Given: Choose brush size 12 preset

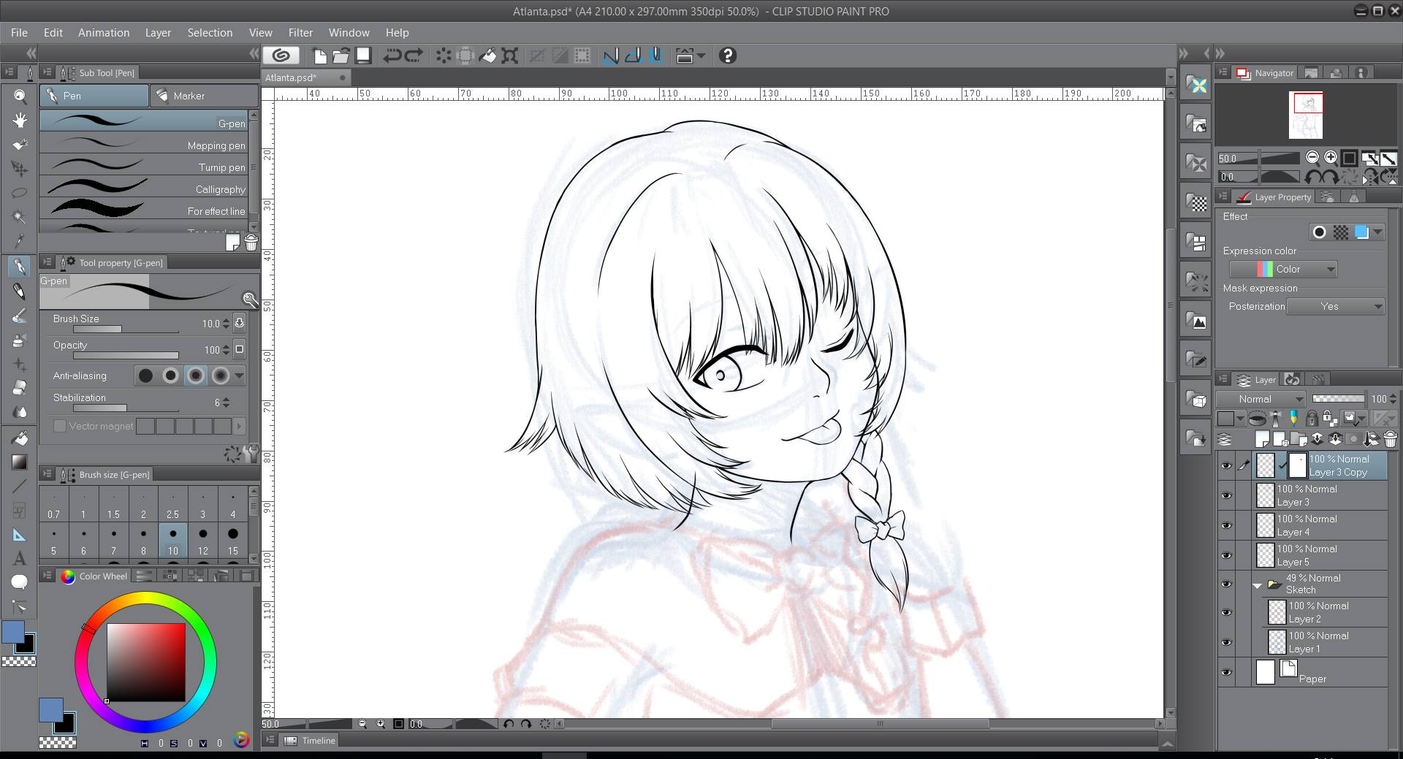Looking at the screenshot, I should 203,541.
